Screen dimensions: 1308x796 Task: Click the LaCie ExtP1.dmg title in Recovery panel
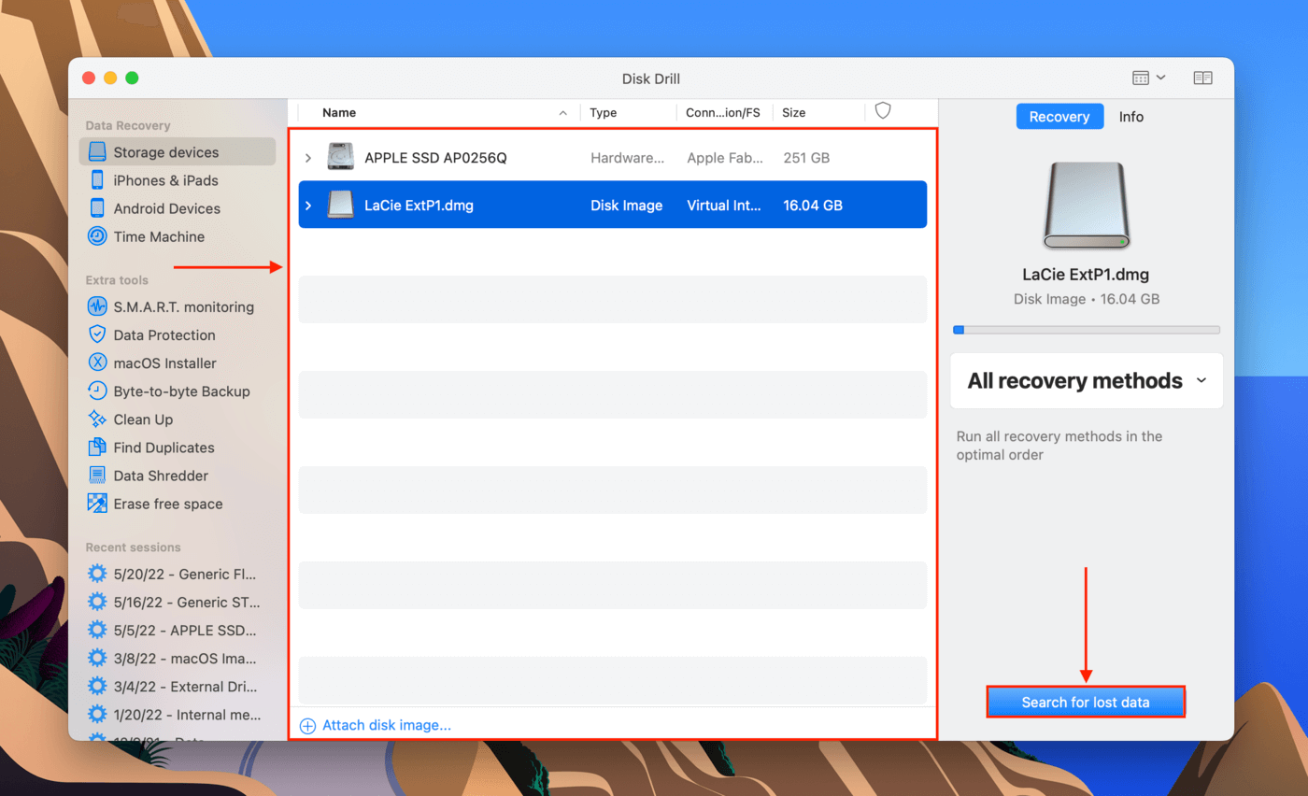coord(1087,275)
